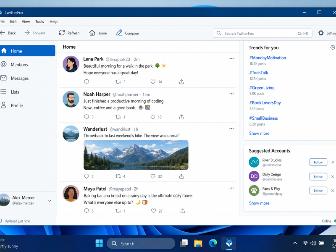Screen dimensions: 336x252
Task: Open more options on Lena Park's post
Action: click(231, 58)
